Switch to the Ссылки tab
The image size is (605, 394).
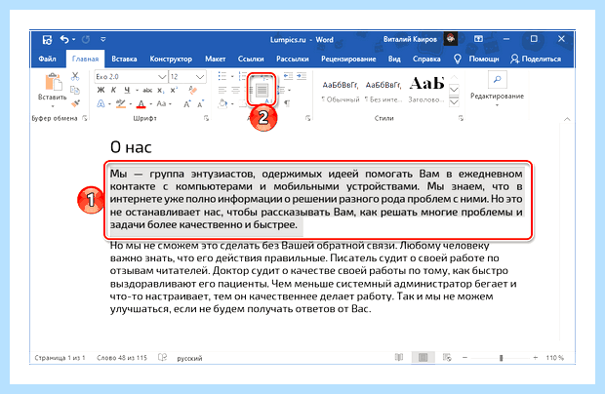click(x=251, y=59)
